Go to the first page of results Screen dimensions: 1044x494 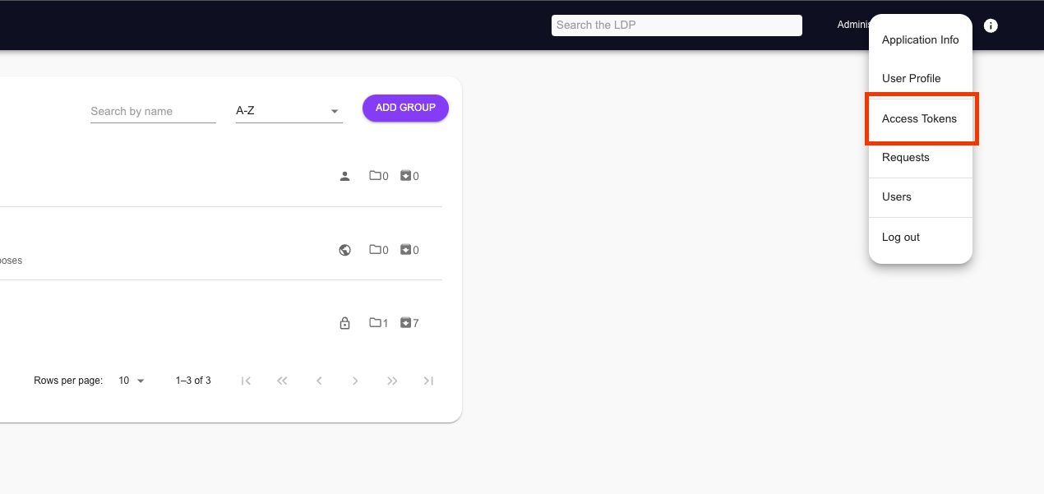tap(246, 381)
